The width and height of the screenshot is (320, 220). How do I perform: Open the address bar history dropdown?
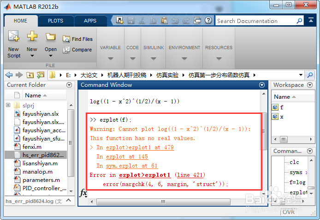[301, 75]
